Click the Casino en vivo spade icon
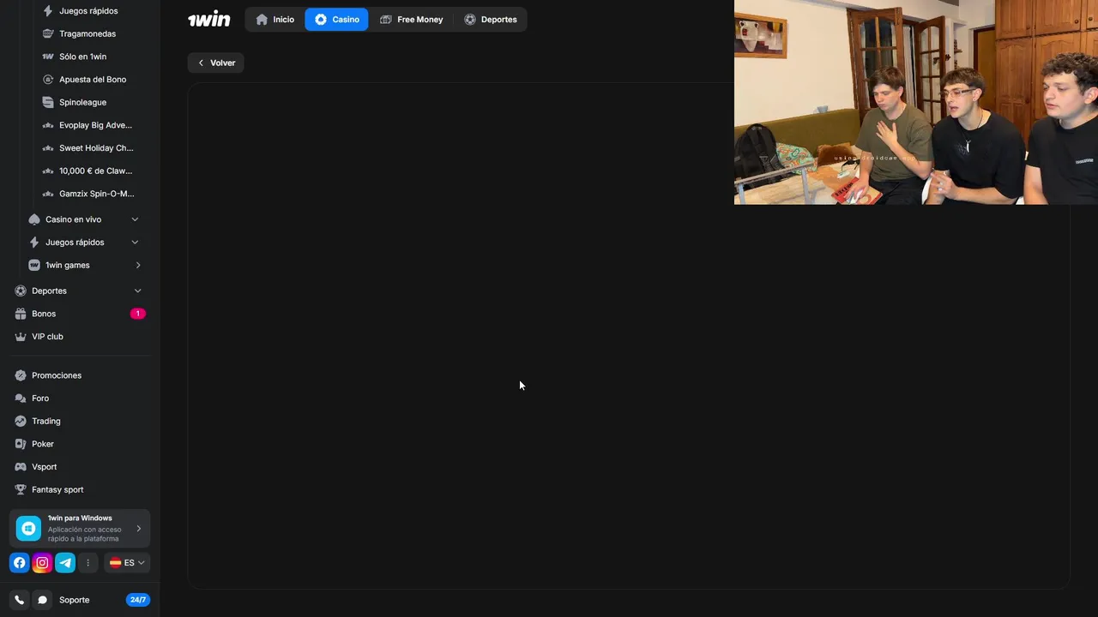The height and width of the screenshot is (617, 1098). [34, 219]
